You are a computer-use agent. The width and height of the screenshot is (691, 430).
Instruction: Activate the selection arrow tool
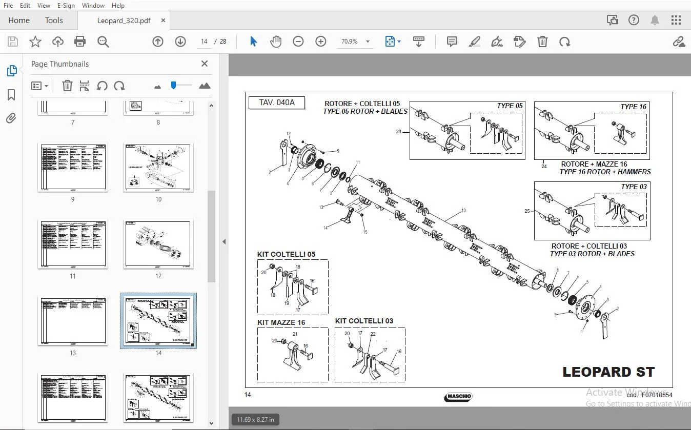coord(253,42)
